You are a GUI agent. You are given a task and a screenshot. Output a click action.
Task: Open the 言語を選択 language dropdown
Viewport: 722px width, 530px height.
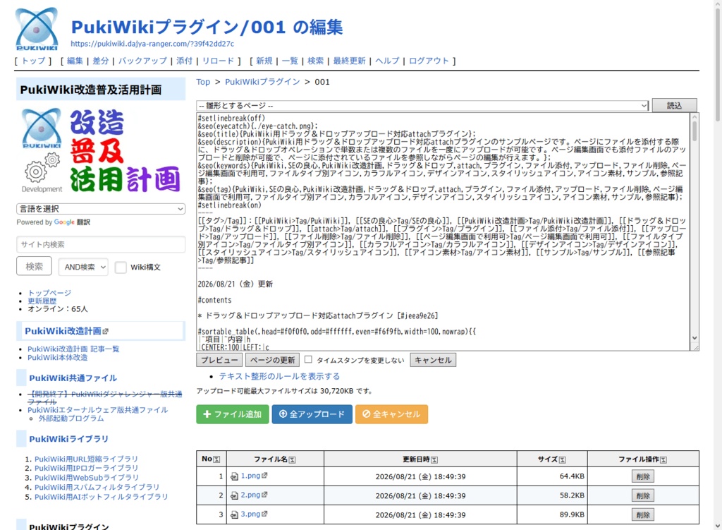[x=101, y=209]
